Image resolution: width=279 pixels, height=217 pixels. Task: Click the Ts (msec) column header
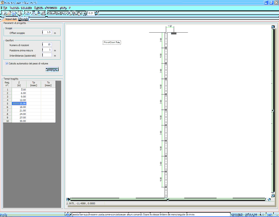pos(48,84)
